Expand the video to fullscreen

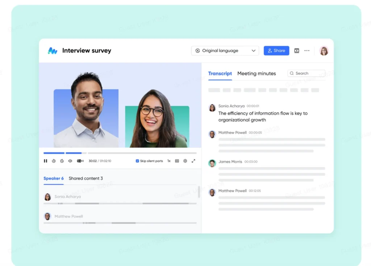tap(193, 161)
